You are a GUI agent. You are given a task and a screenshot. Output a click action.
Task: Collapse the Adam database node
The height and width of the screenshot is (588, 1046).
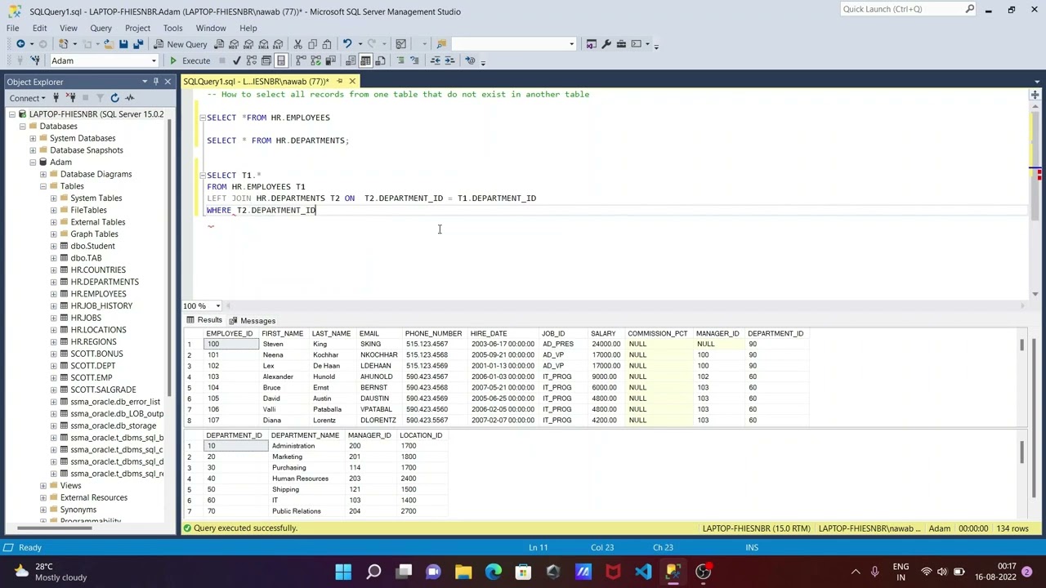33,162
